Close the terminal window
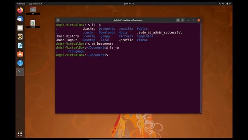Screen dimensions: 248x140 click(x=199, y=20)
